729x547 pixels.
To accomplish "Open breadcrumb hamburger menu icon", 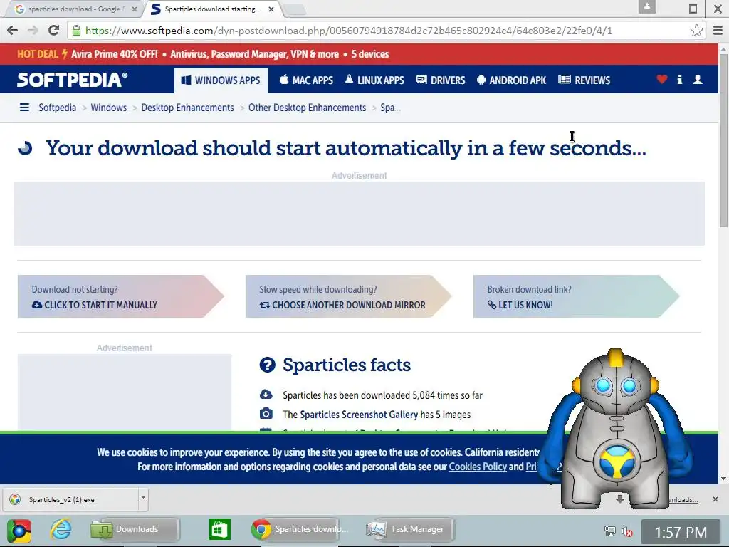I will click(x=25, y=108).
